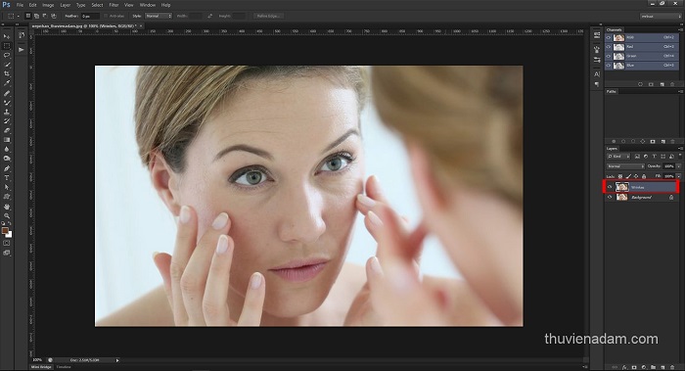Open the workspace switcher dropdown
The width and height of the screenshot is (685, 371).
(x=661, y=17)
